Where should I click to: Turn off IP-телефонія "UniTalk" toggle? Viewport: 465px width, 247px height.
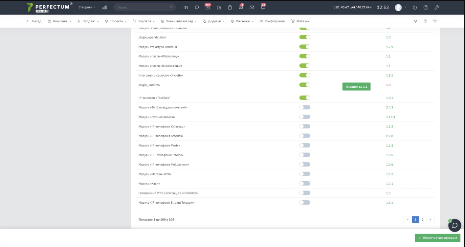(x=305, y=98)
